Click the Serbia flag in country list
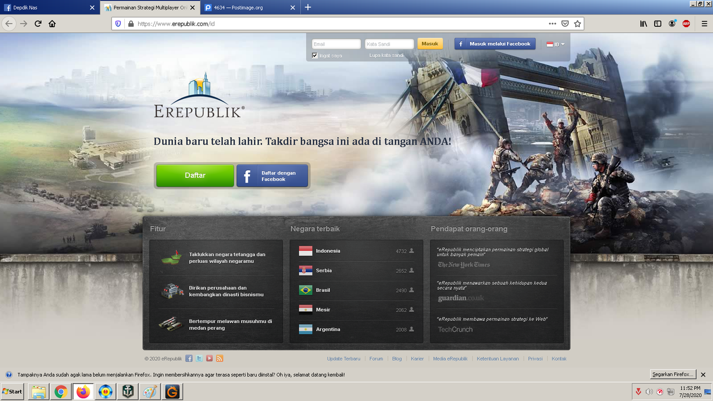Viewport: 713px width, 401px height. 305,271
